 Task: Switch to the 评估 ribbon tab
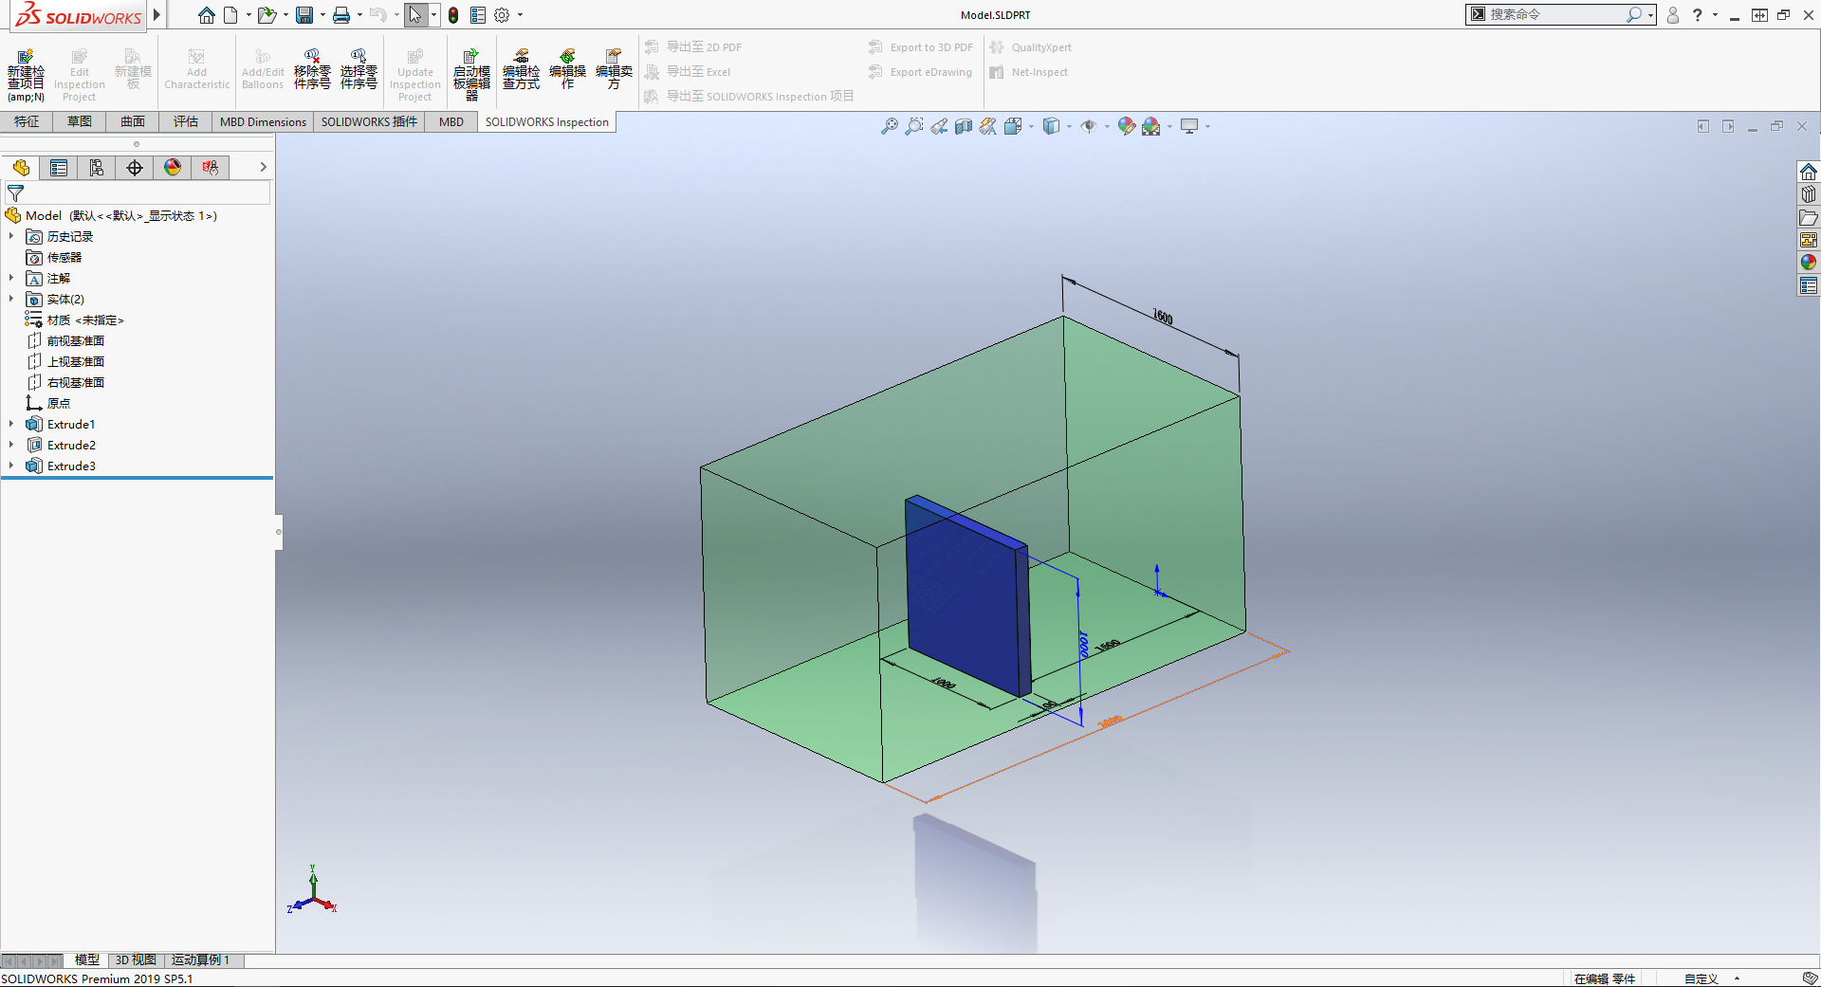(x=186, y=121)
